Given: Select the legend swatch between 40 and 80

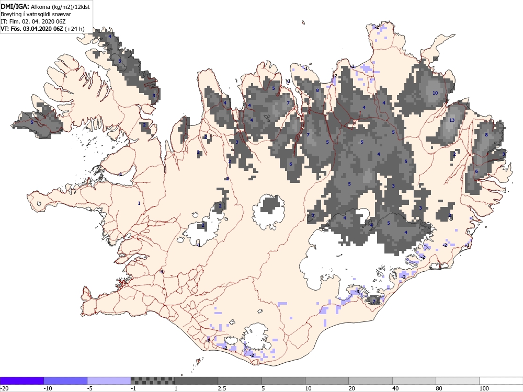Looking at the screenshot, I should click(414, 381).
